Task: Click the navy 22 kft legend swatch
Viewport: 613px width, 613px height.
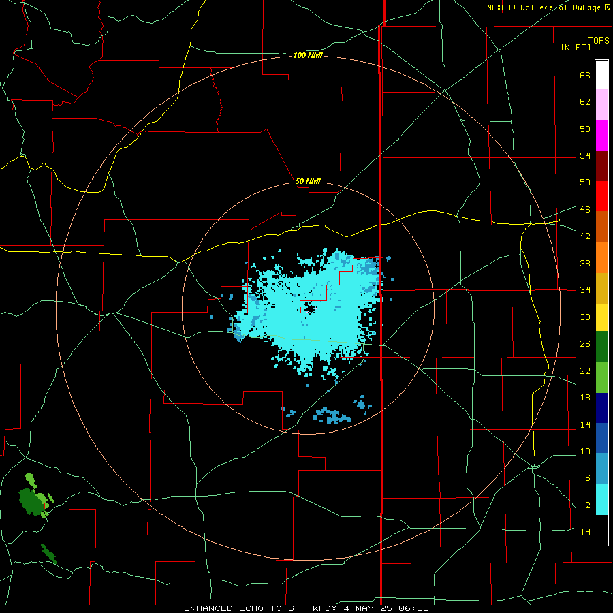Action: 601,407
